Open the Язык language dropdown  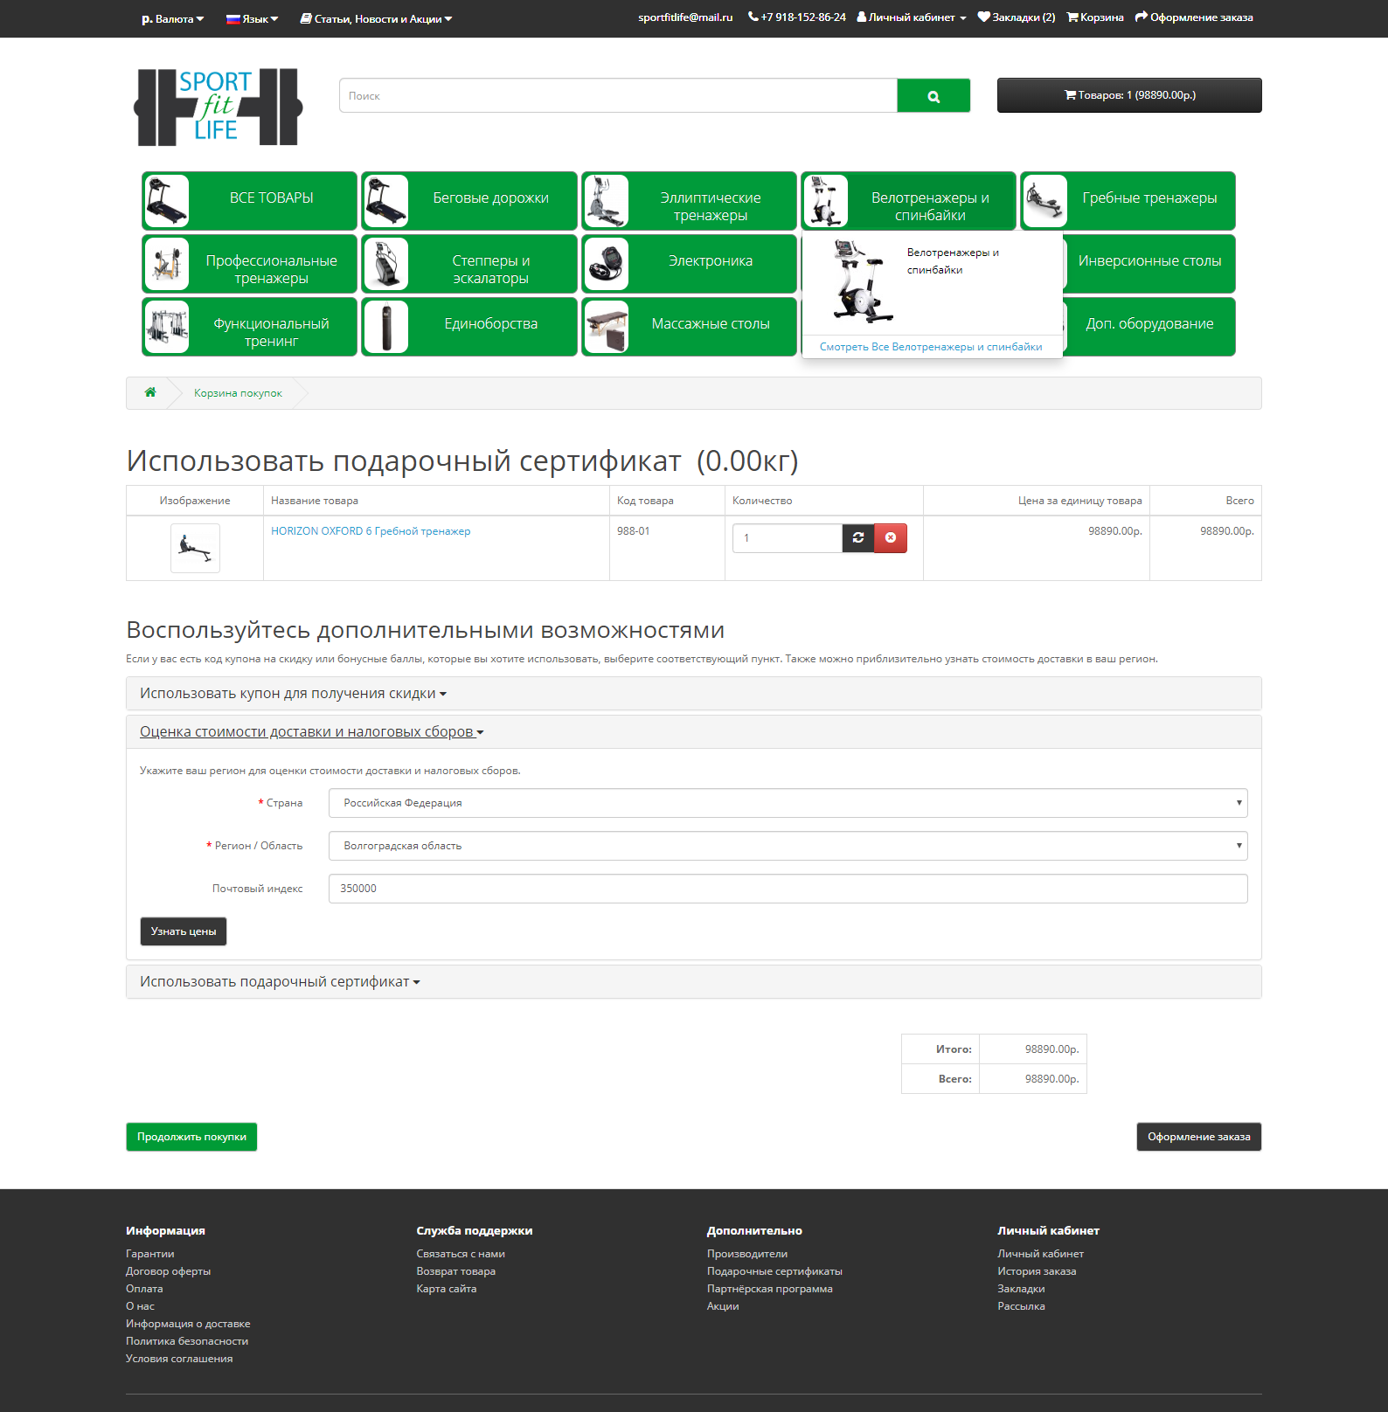click(252, 19)
